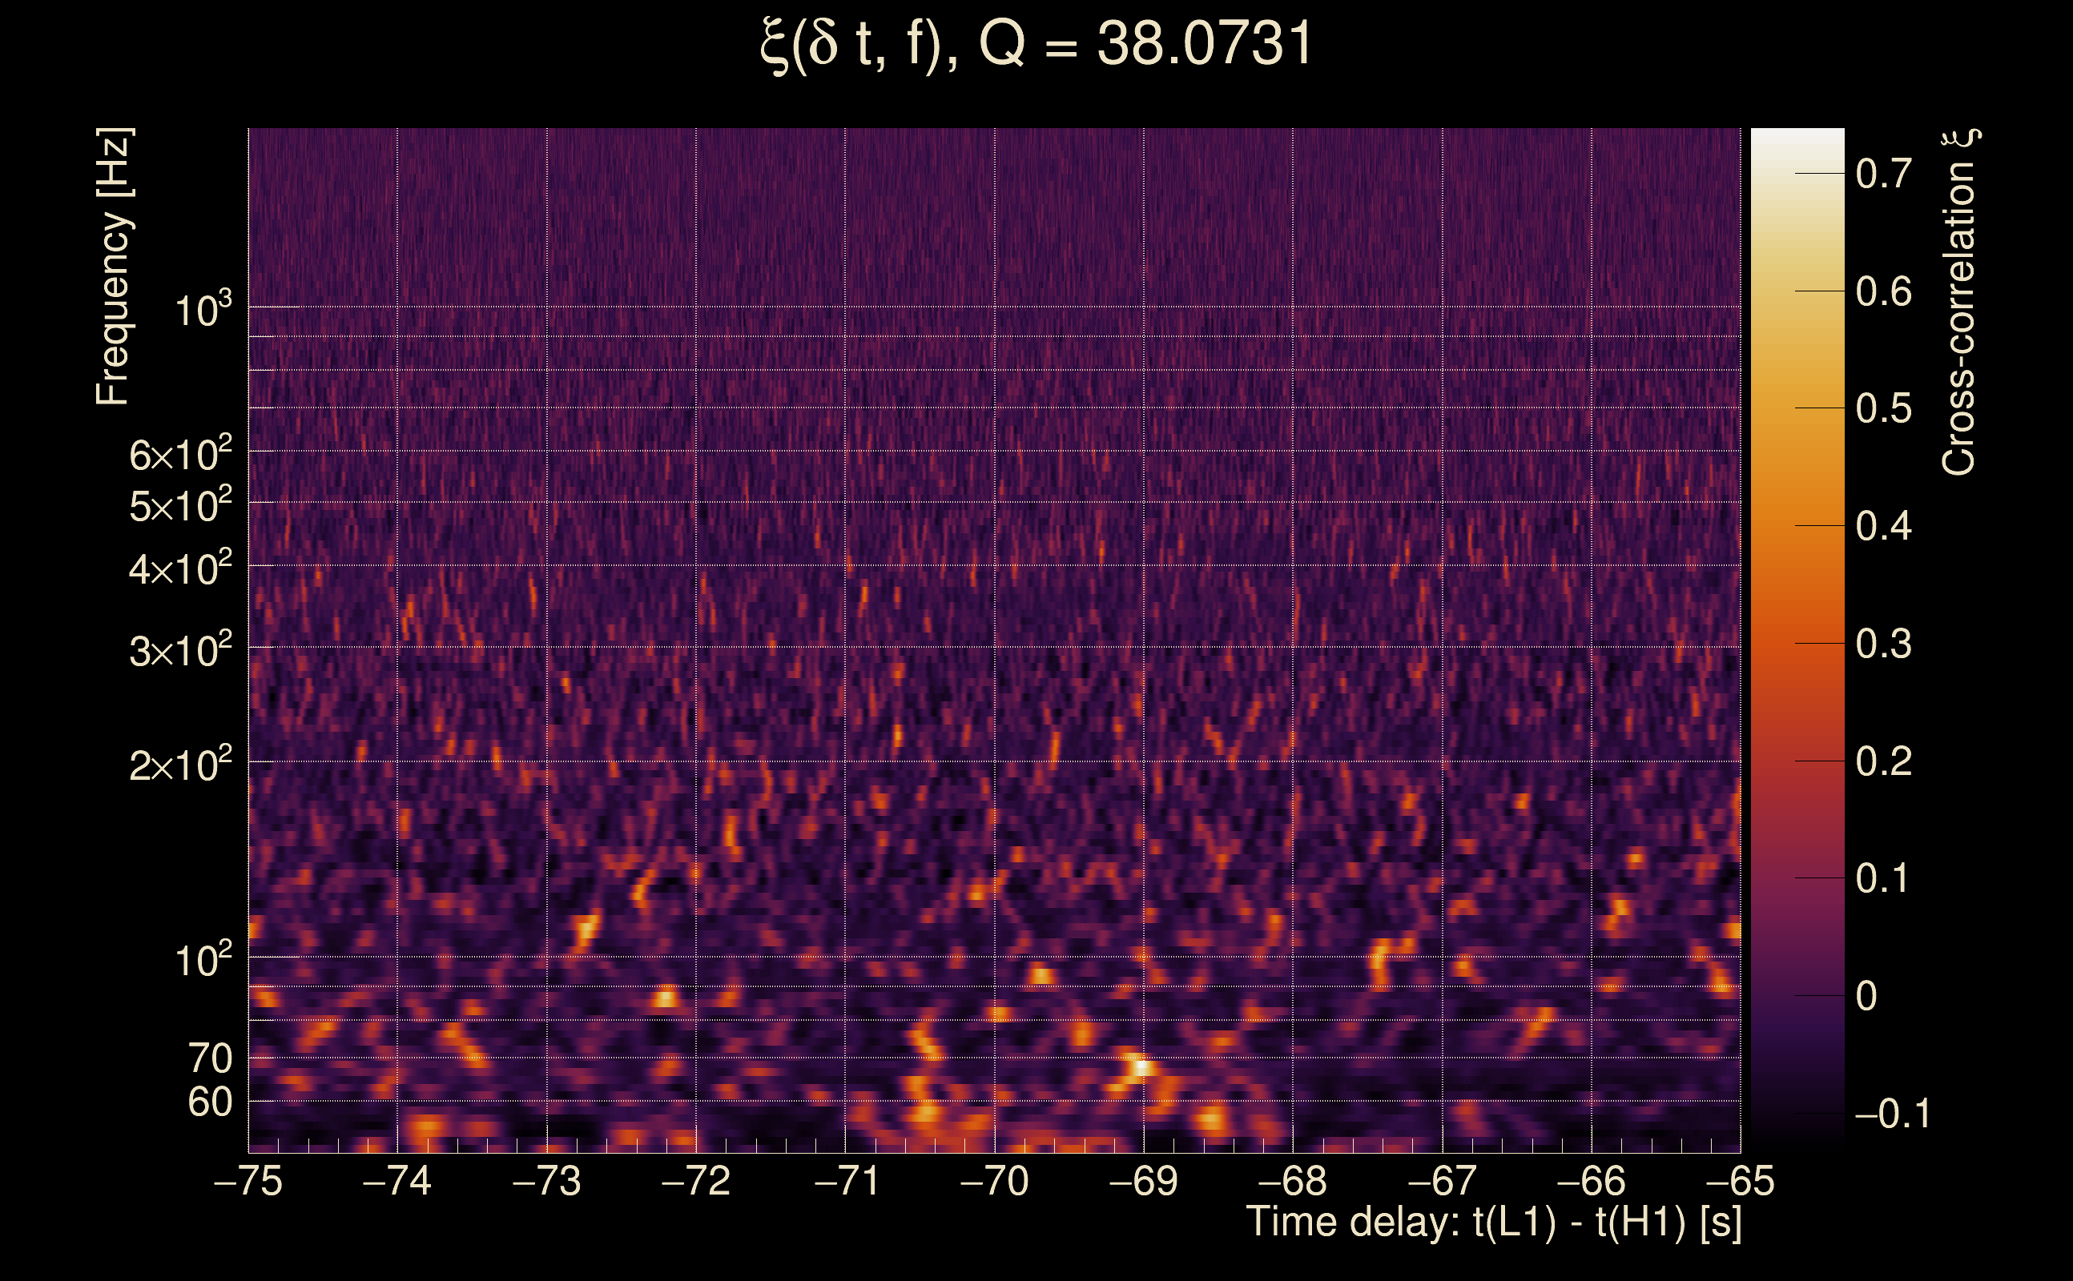Click the 60 Hz tick label
This screenshot has height=1281, width=2073.
point(209,1103)
